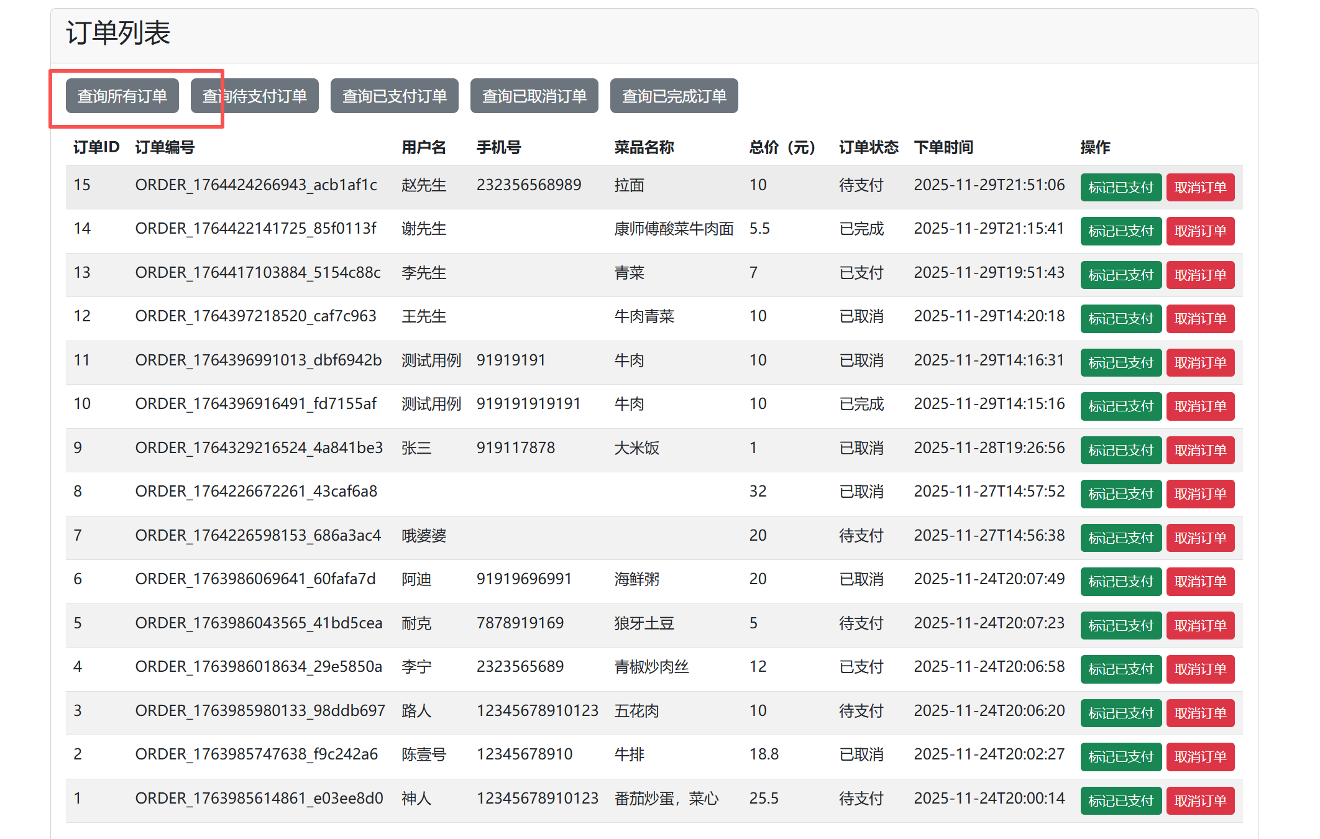This screenshot has height=839, width=1320.
Task: Cancel order 4 青椒炒肉丝
Action: pyautogui.click(x=1199, y=669)
